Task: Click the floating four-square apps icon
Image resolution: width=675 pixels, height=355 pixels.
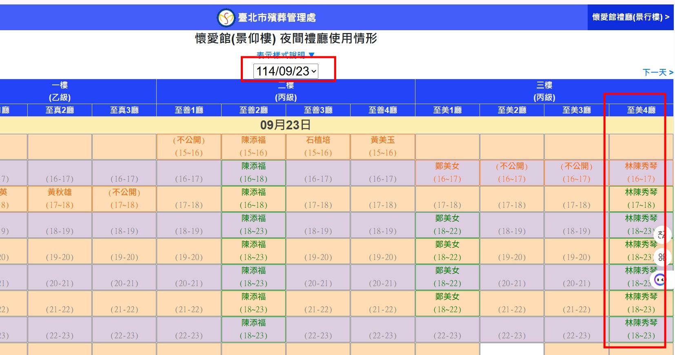Action: [x=662, y=257]
